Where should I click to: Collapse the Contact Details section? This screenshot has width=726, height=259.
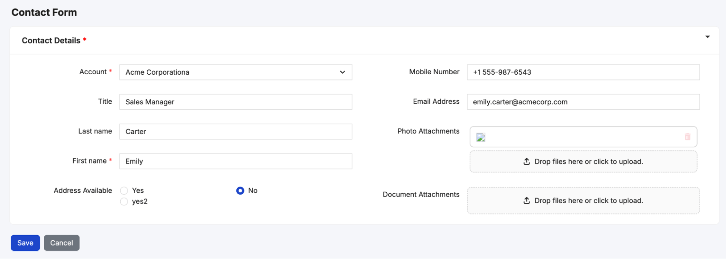coord(707,37)
